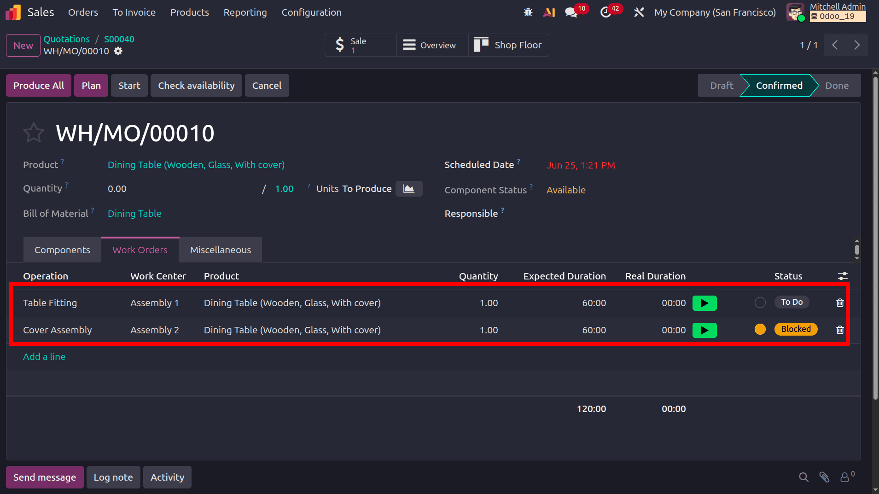879x494 pixels.
Task: Open the Mitchell Admin user avatar menu
Action: pos(796,12)
